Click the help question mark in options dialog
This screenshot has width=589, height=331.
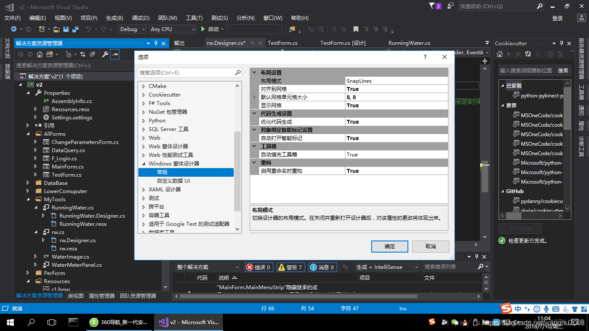coord(425,57)
